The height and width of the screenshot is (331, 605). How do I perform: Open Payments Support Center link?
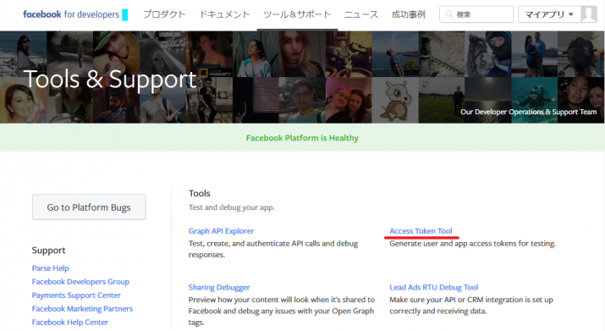[x=76, y=295]
